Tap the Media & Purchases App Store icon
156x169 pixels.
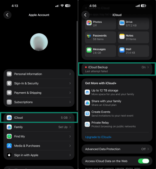[x=9, y=146]
